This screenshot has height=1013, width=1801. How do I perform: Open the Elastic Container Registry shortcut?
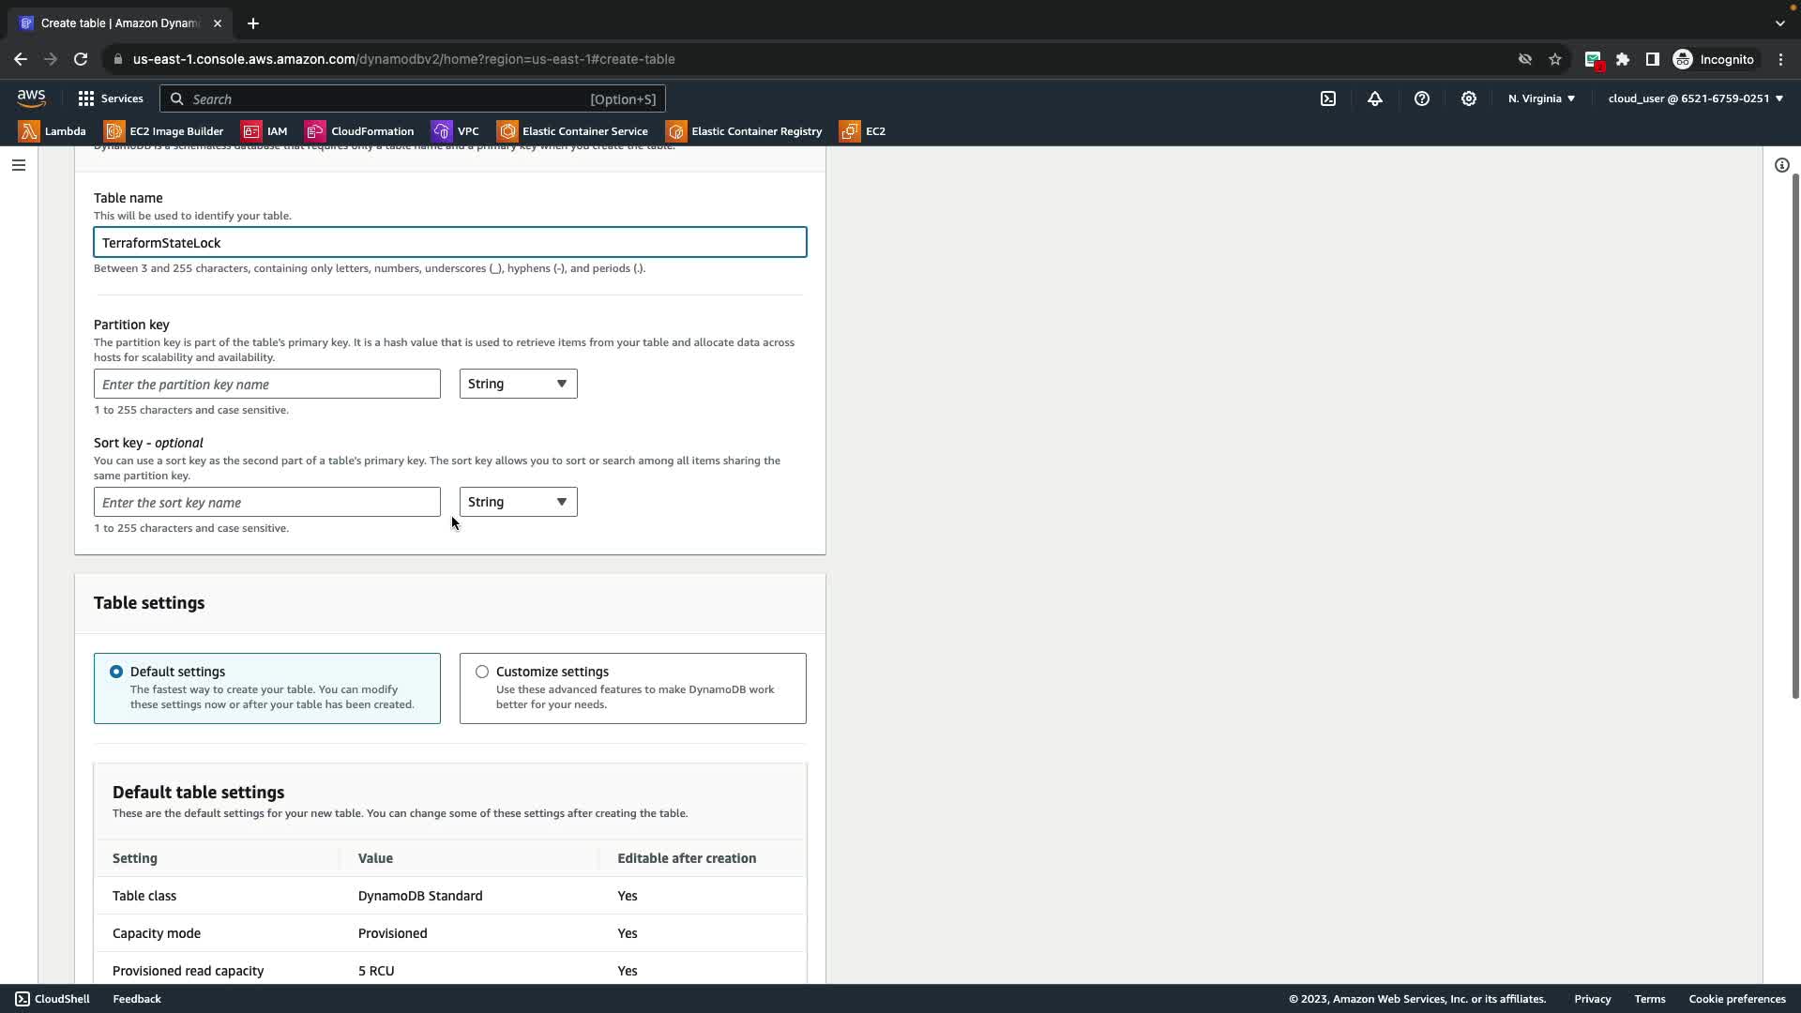744,131
